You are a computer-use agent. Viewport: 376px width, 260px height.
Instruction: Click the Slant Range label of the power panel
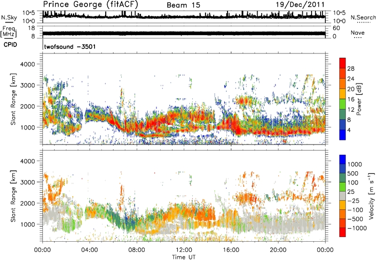[13, 99]
